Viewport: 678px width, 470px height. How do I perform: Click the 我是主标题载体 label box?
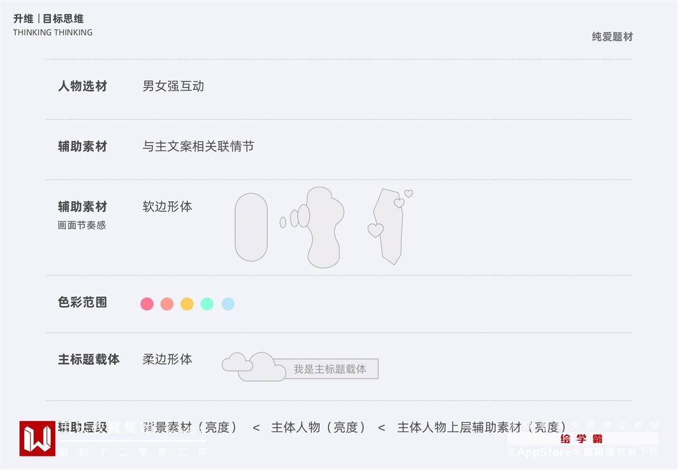[x=330, y=369]
